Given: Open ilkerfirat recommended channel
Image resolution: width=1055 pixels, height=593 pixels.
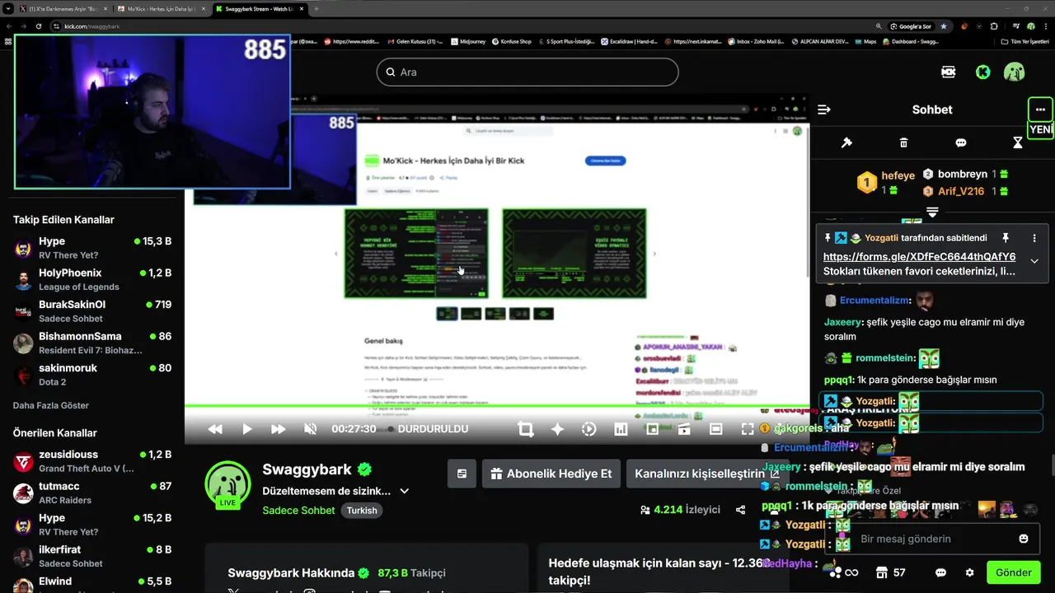Looking at the screenshot, I should pos(92,556).
